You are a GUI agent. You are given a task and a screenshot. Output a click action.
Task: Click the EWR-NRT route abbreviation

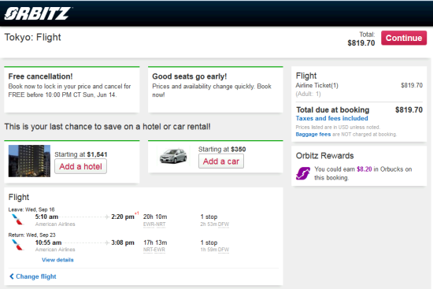tap(154, 224)
